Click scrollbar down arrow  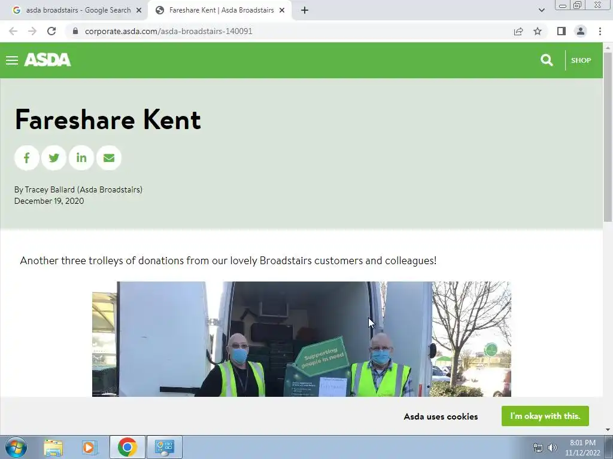[x=608, y=430]
